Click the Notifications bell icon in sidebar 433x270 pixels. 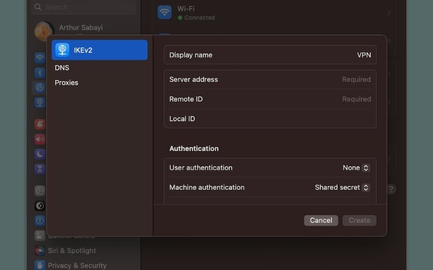point(40,125)
